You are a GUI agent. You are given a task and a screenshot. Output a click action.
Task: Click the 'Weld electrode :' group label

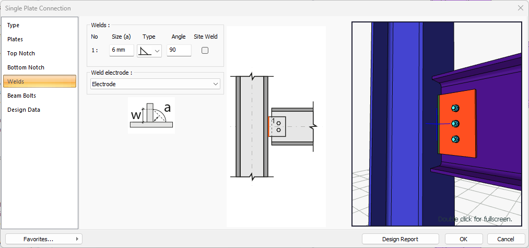tap(111, 73)
